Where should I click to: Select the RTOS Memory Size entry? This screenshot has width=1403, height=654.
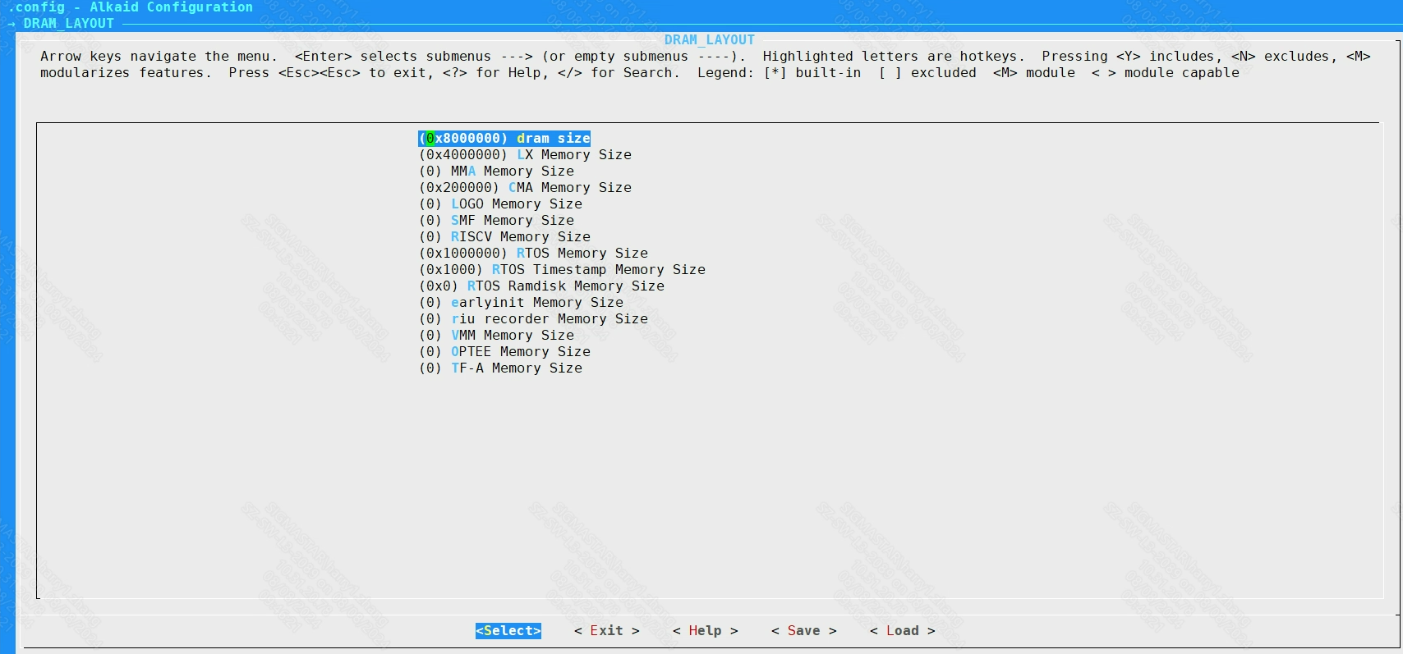[533, 254]
